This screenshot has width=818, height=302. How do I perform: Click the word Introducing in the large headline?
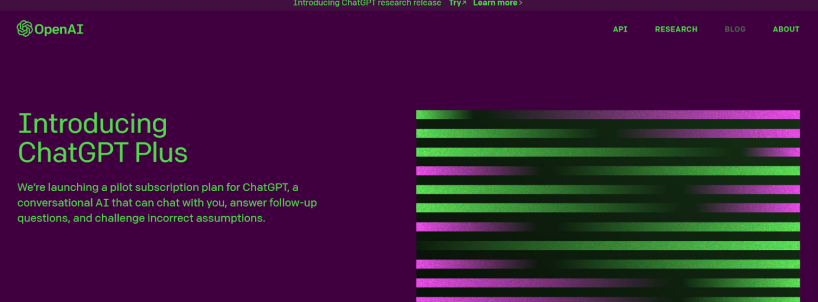(93, 124)
